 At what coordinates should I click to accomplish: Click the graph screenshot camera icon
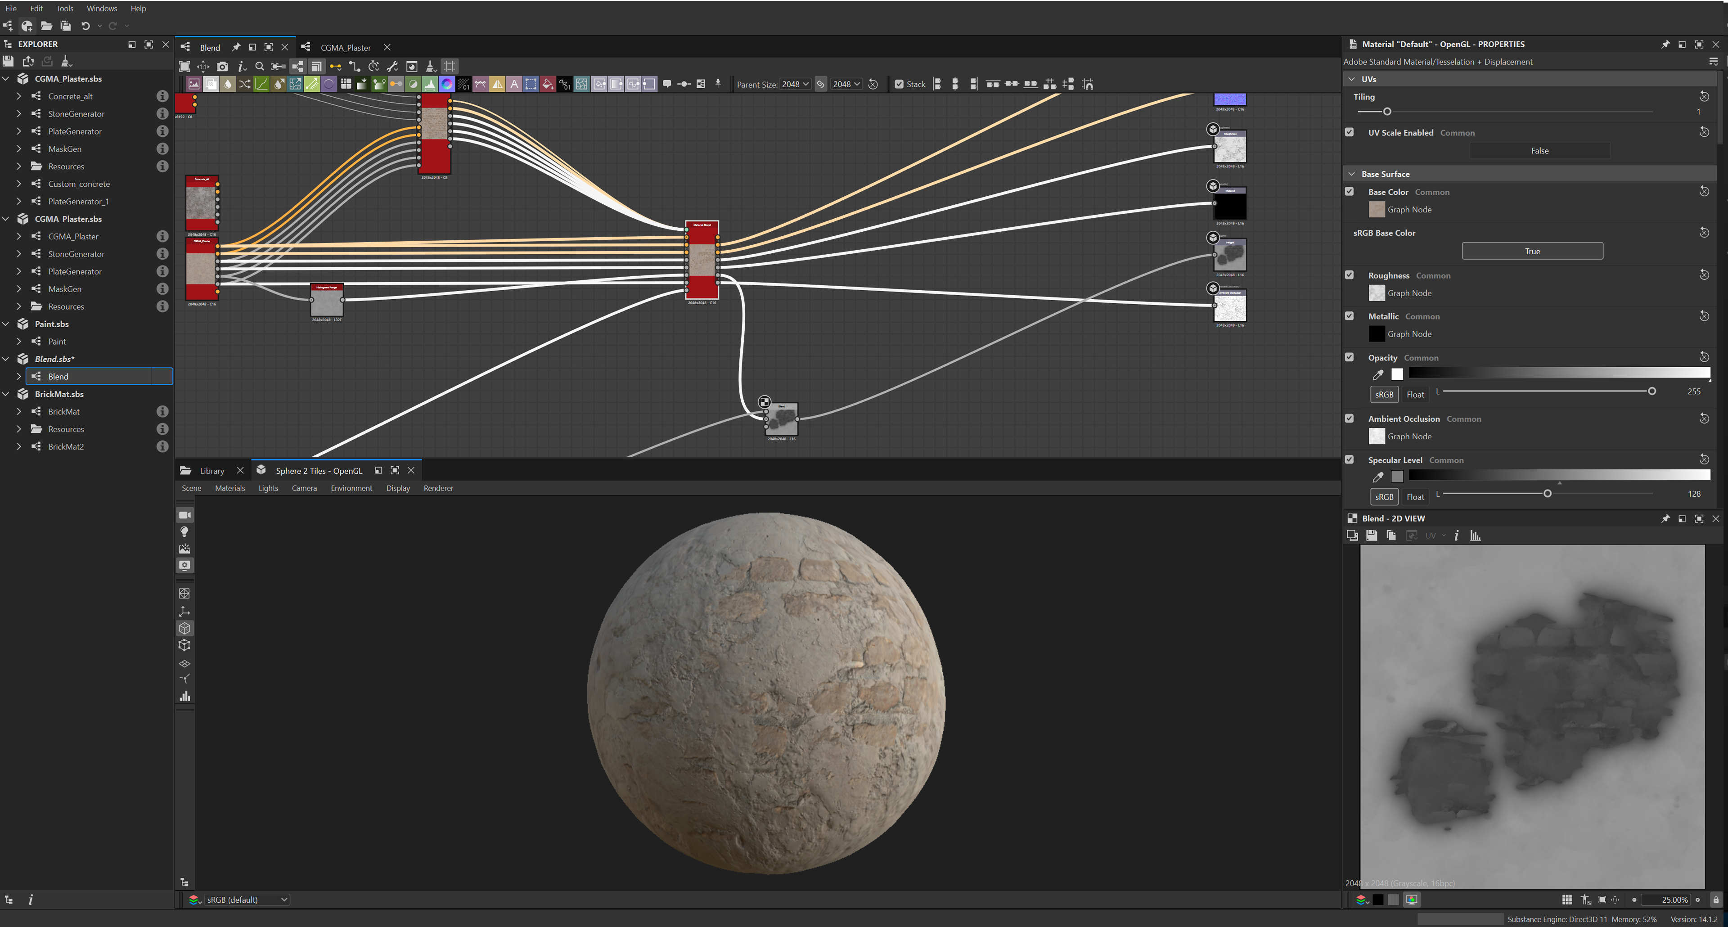click(x=222, y=67)
